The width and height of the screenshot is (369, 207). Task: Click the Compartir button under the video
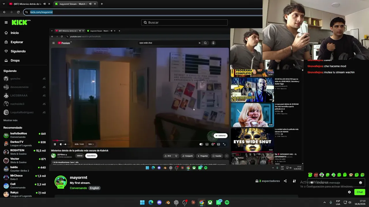coord(187,156)
